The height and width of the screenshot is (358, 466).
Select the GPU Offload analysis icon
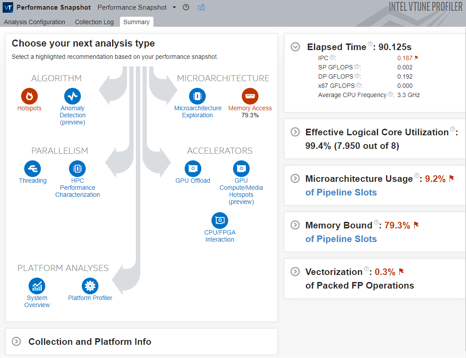pyautogui.click(x=193, y=169)
